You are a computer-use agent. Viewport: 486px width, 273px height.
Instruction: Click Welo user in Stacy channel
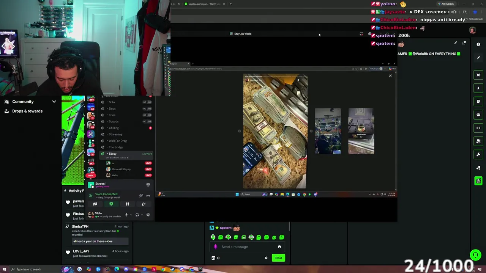coord(114,175)
